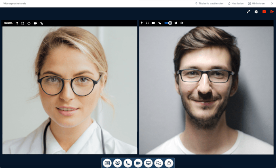Toggle the microphone phone button in the bottom bar
The height and width of the screenshot is (168, 276).
coord(128,163)
